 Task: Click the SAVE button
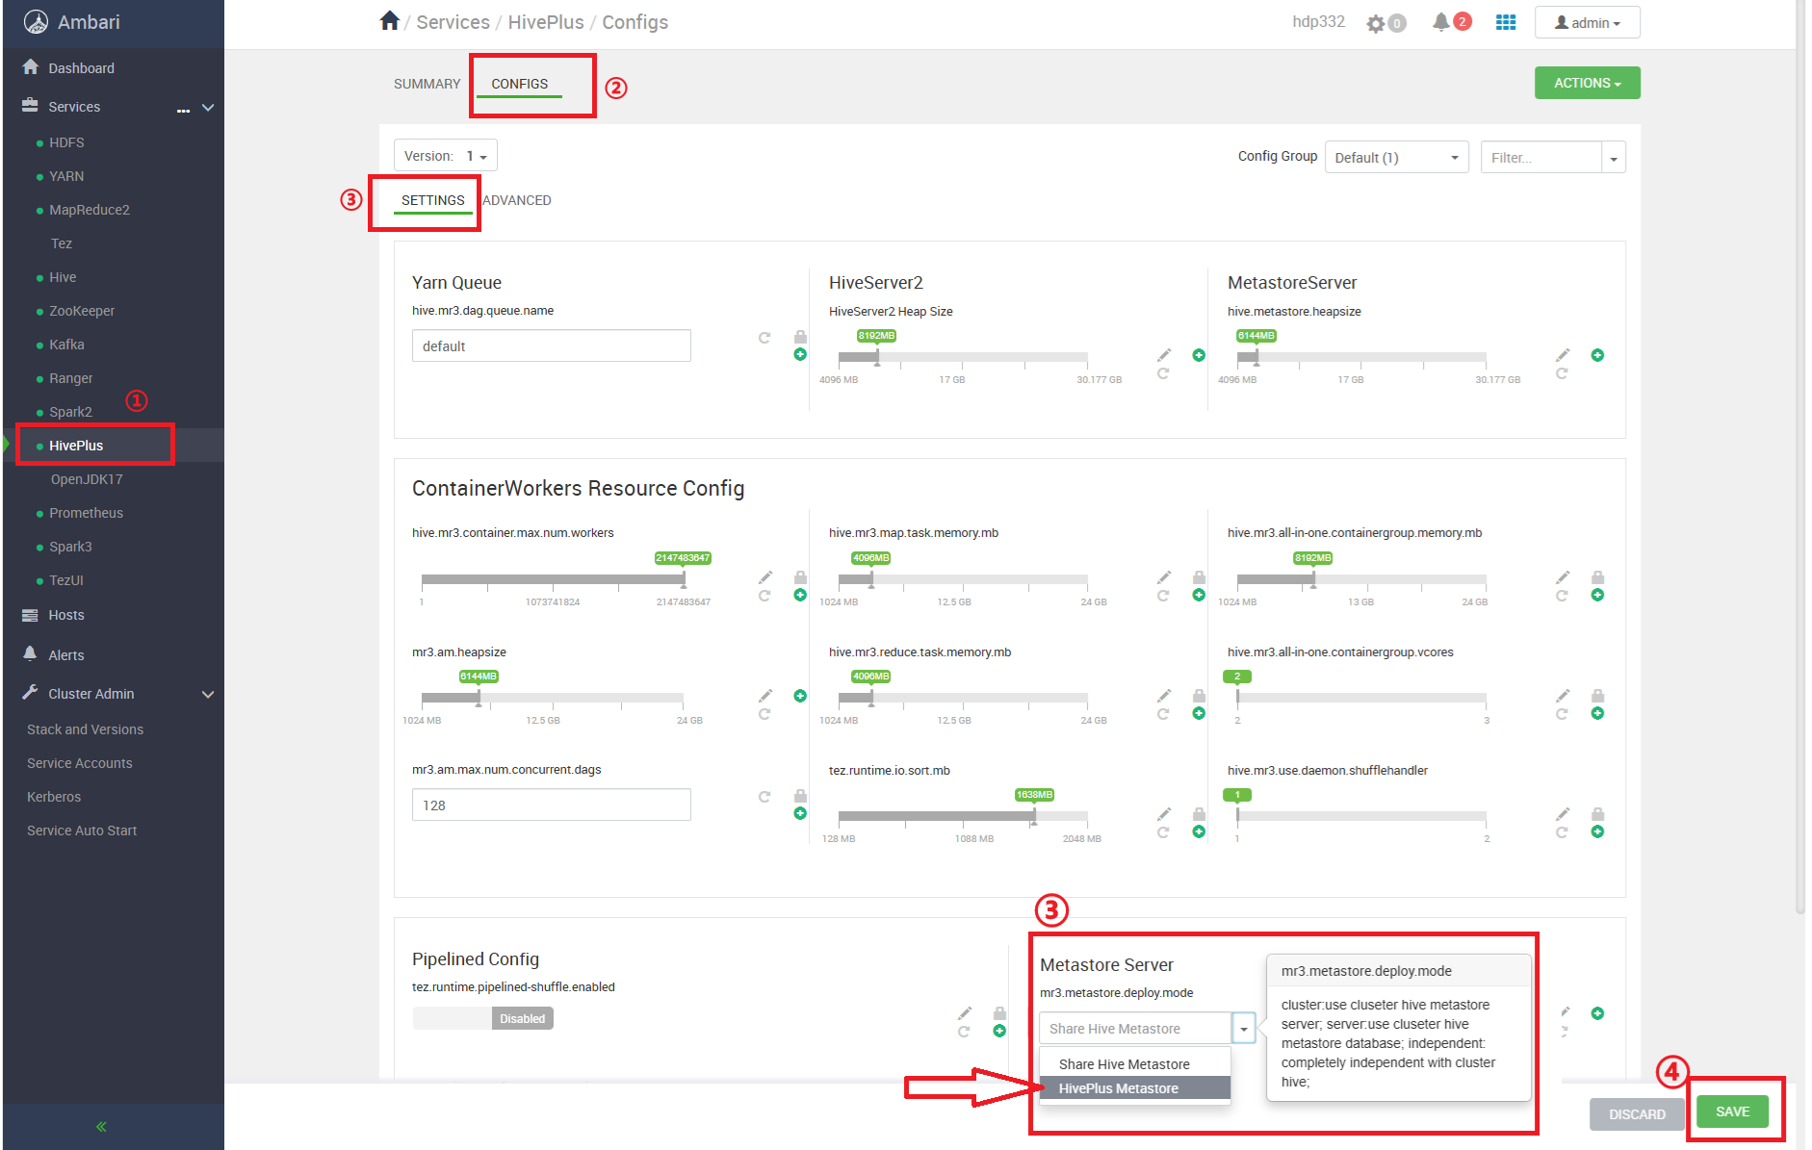(x=1732, y=1112)
